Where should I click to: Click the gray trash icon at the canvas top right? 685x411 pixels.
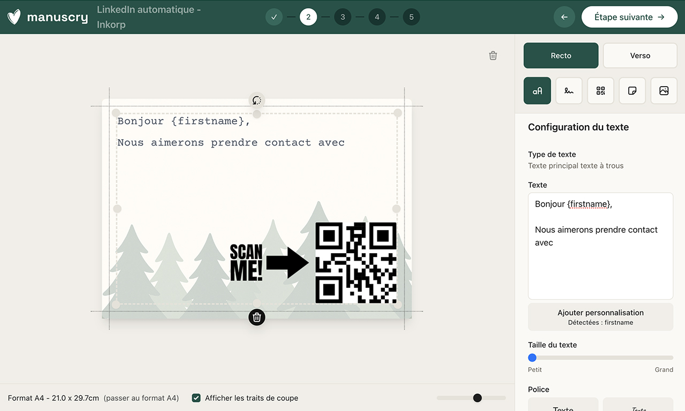[493, 56]
